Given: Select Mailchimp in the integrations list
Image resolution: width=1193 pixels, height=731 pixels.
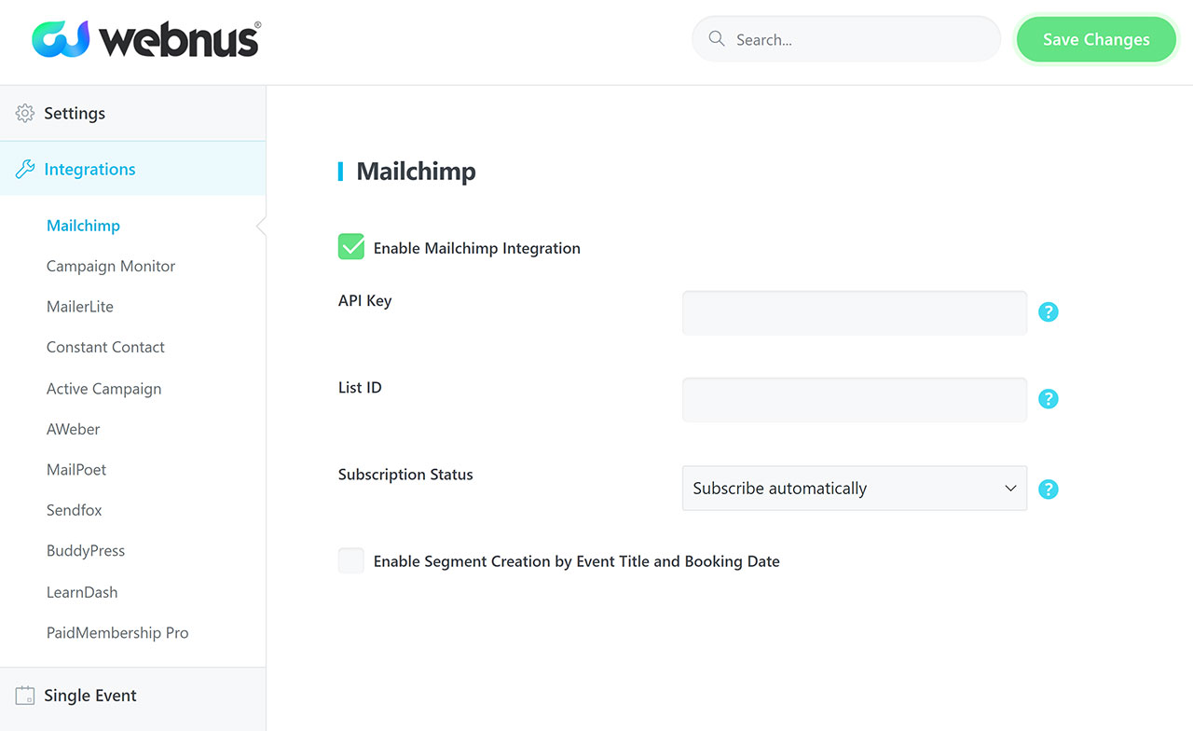Looking at the screenshot, I should coord(83,226).
